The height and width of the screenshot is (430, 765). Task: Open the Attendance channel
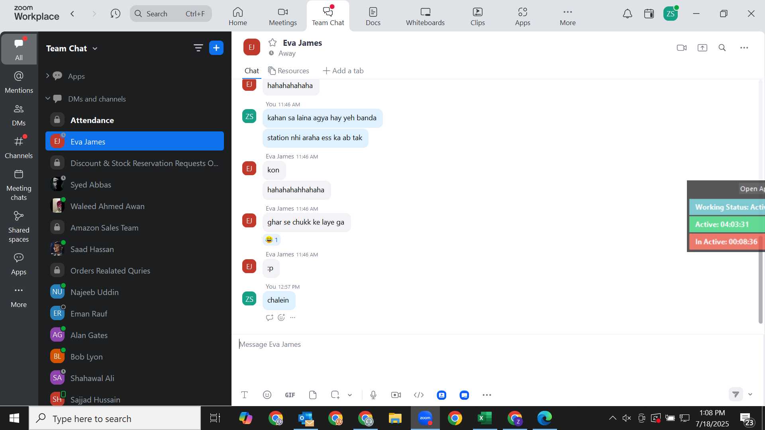tap(135, 120)
